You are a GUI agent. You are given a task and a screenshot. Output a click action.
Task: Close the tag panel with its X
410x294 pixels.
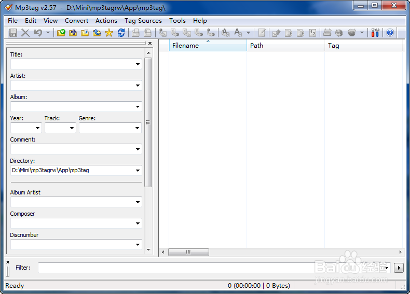click(x=150, y=44)
